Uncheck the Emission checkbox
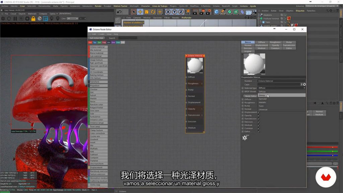 pyautogui.click(x=259, y=122)
